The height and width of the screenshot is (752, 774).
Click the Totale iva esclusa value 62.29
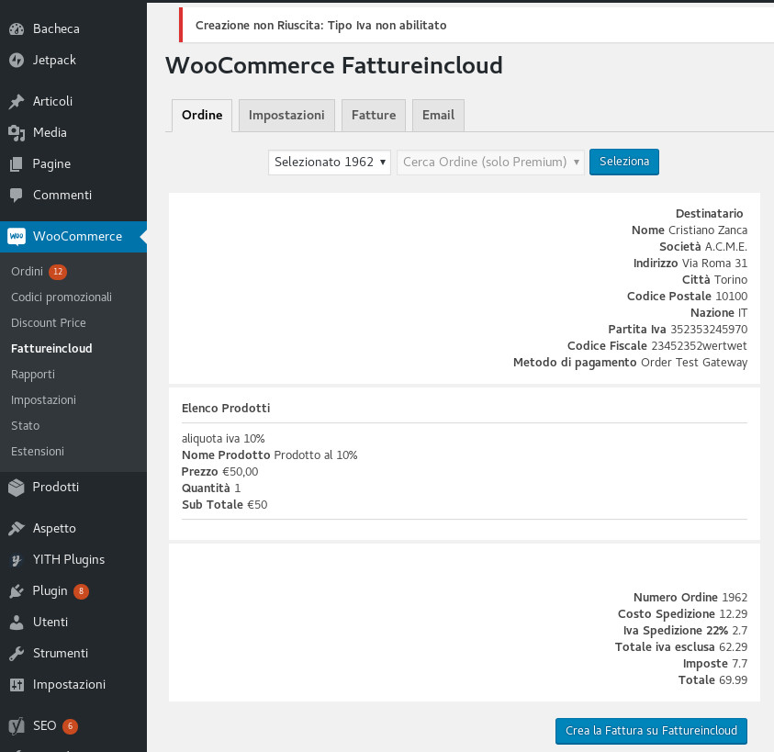(733, 646)
